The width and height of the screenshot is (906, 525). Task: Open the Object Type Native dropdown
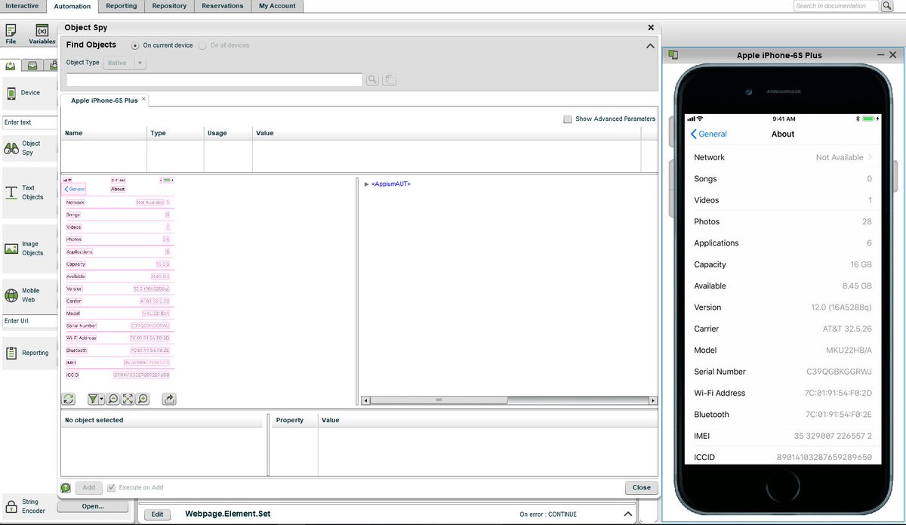tap(125, 63)
